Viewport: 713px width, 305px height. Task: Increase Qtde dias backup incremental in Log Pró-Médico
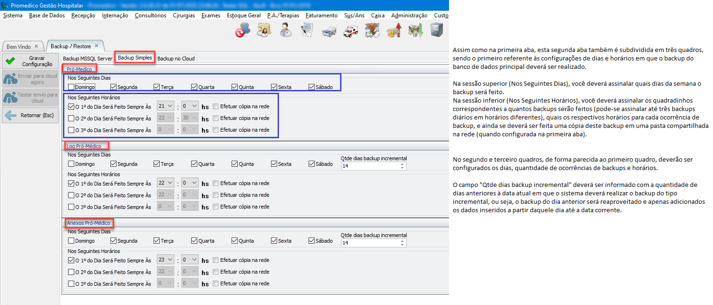click(x=402, y=164)
